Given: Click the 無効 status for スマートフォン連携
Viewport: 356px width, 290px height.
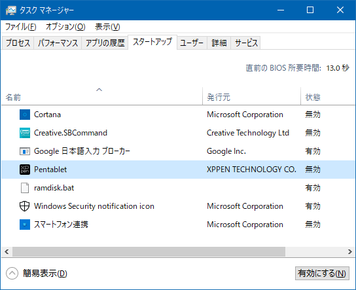Looking at the screenshot, I should [313, 225].
